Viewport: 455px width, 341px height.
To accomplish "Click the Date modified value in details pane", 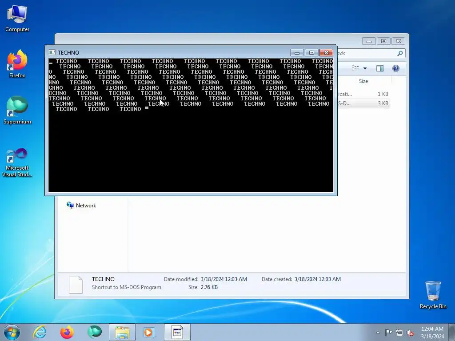I will point(224,279).
